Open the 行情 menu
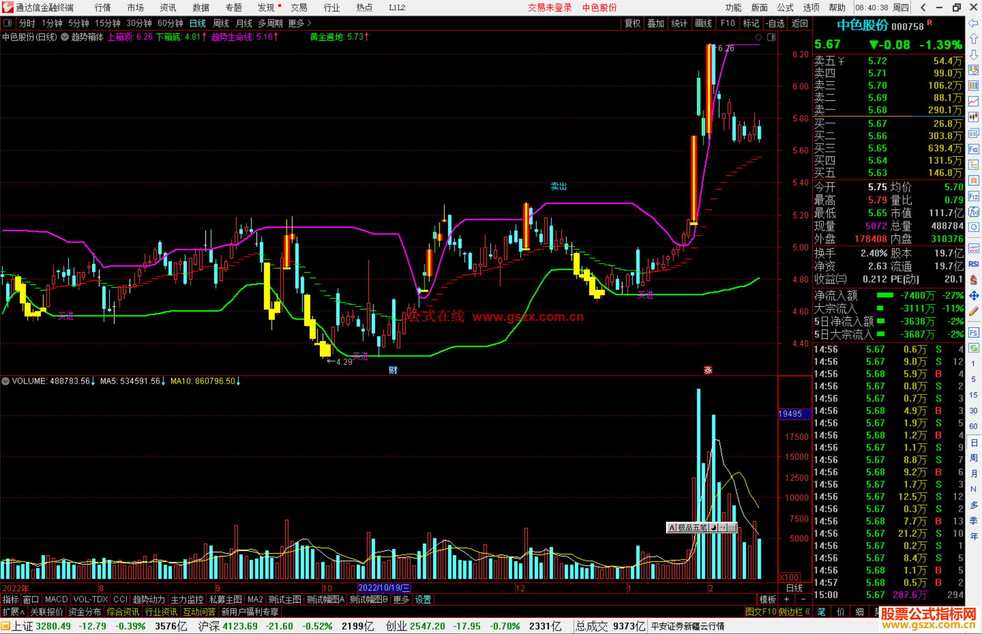Image resolution: width=982 pixels, height=634 pixels. pyautogui.click(x=102, y=8)
